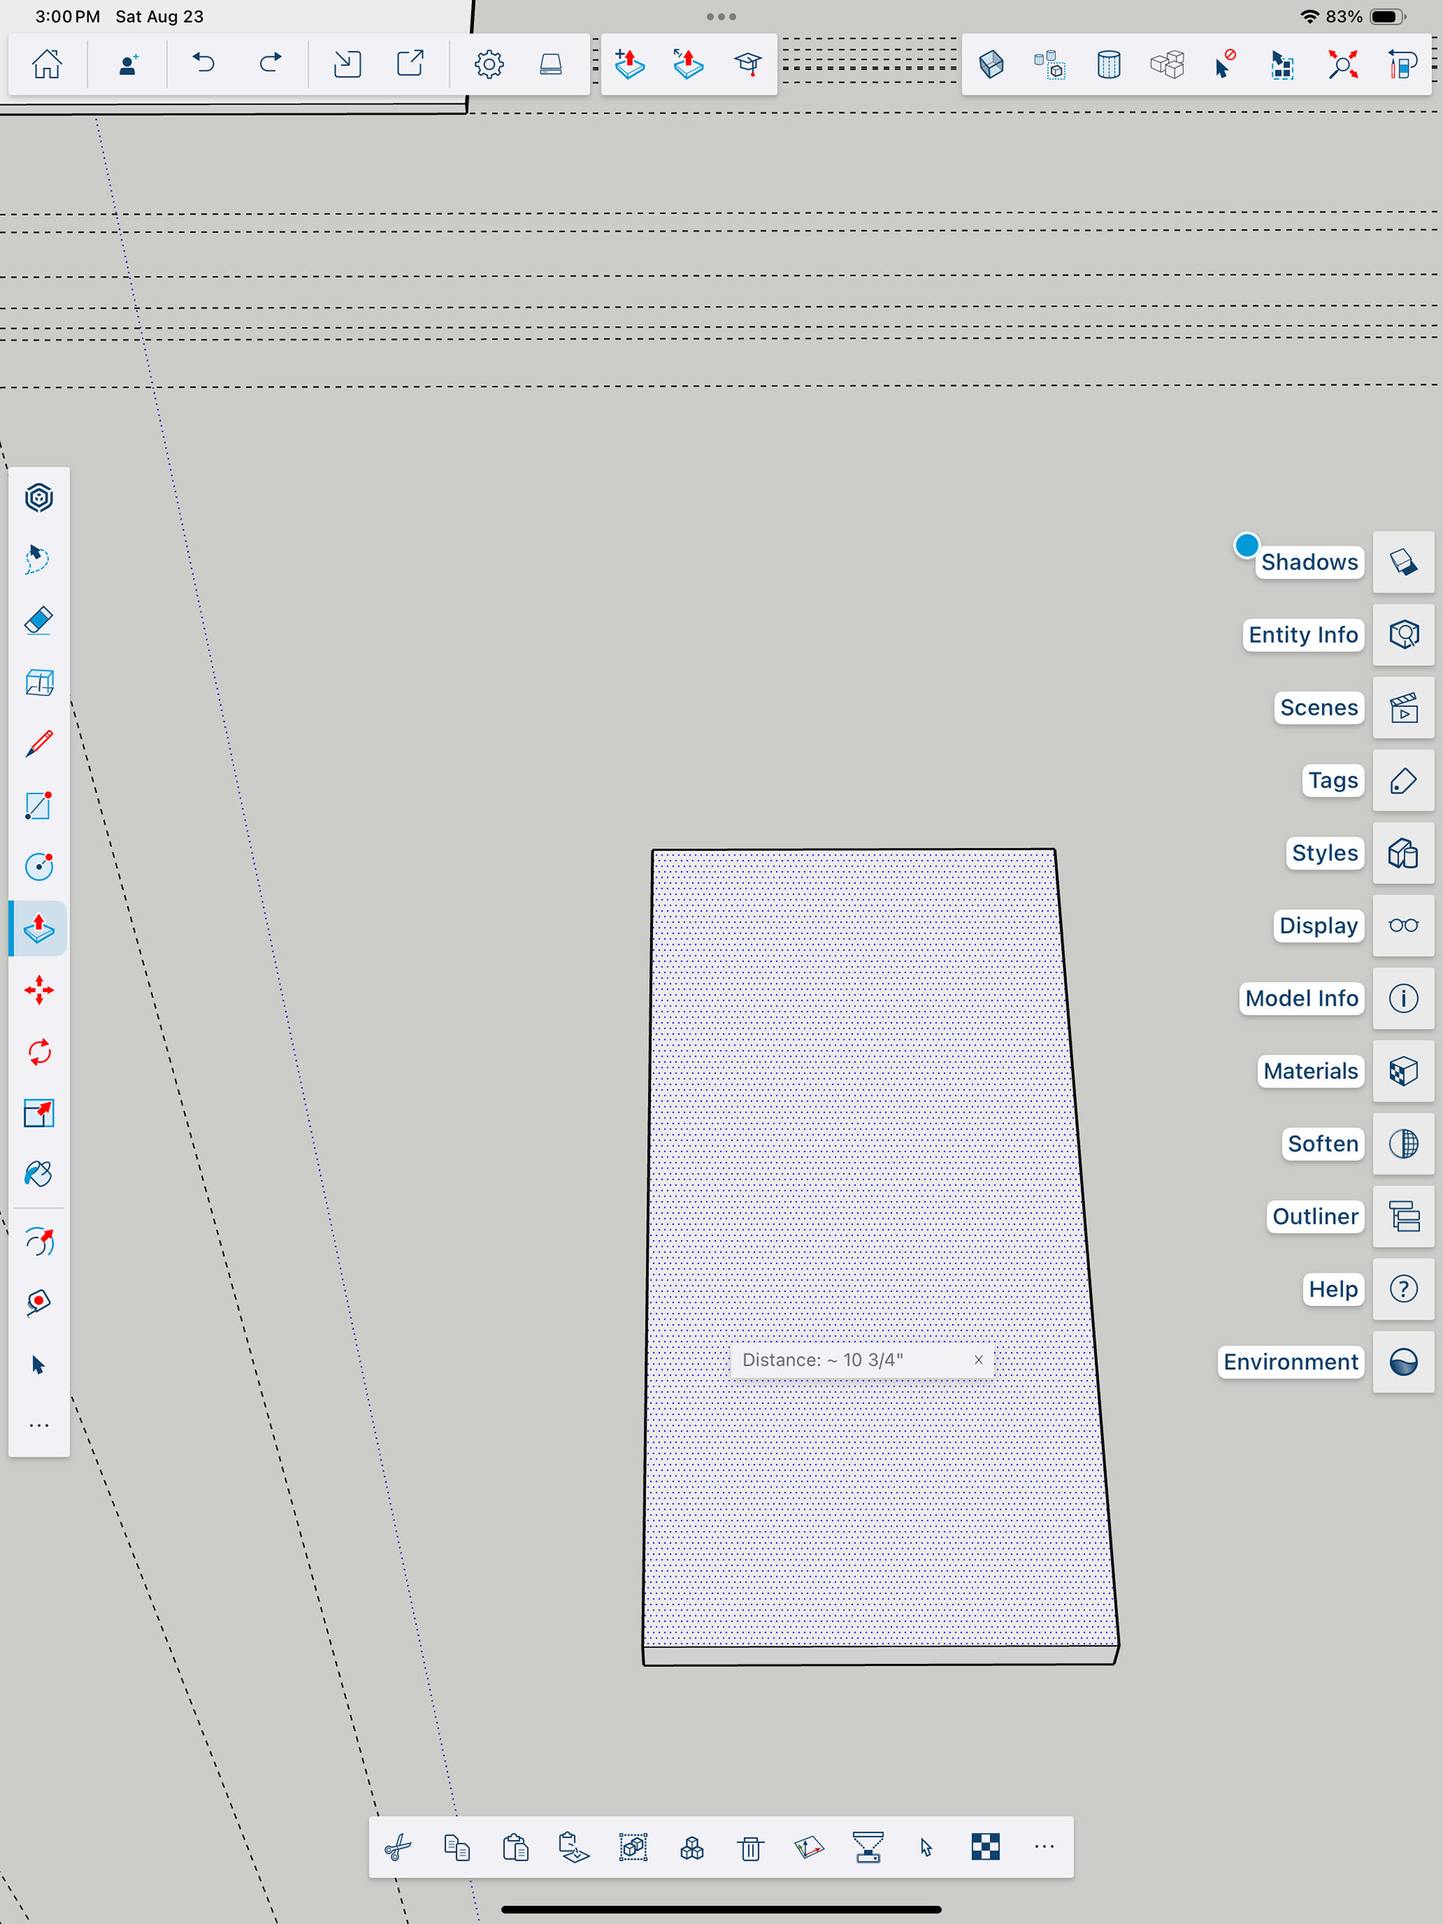
Task: Select the red Pencil line tool
Action: (x=39, y=744)
